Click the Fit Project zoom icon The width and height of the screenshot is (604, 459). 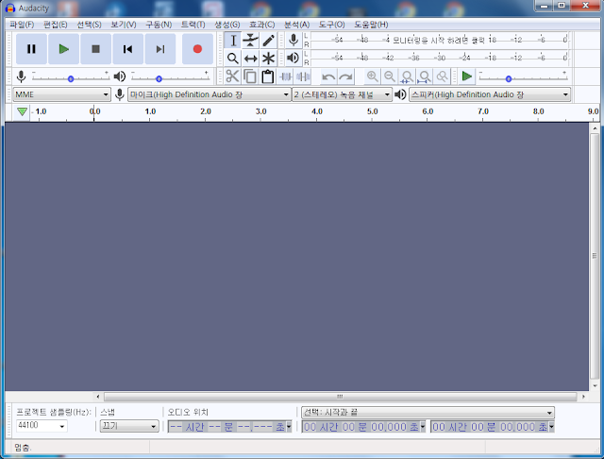(424, 76)
